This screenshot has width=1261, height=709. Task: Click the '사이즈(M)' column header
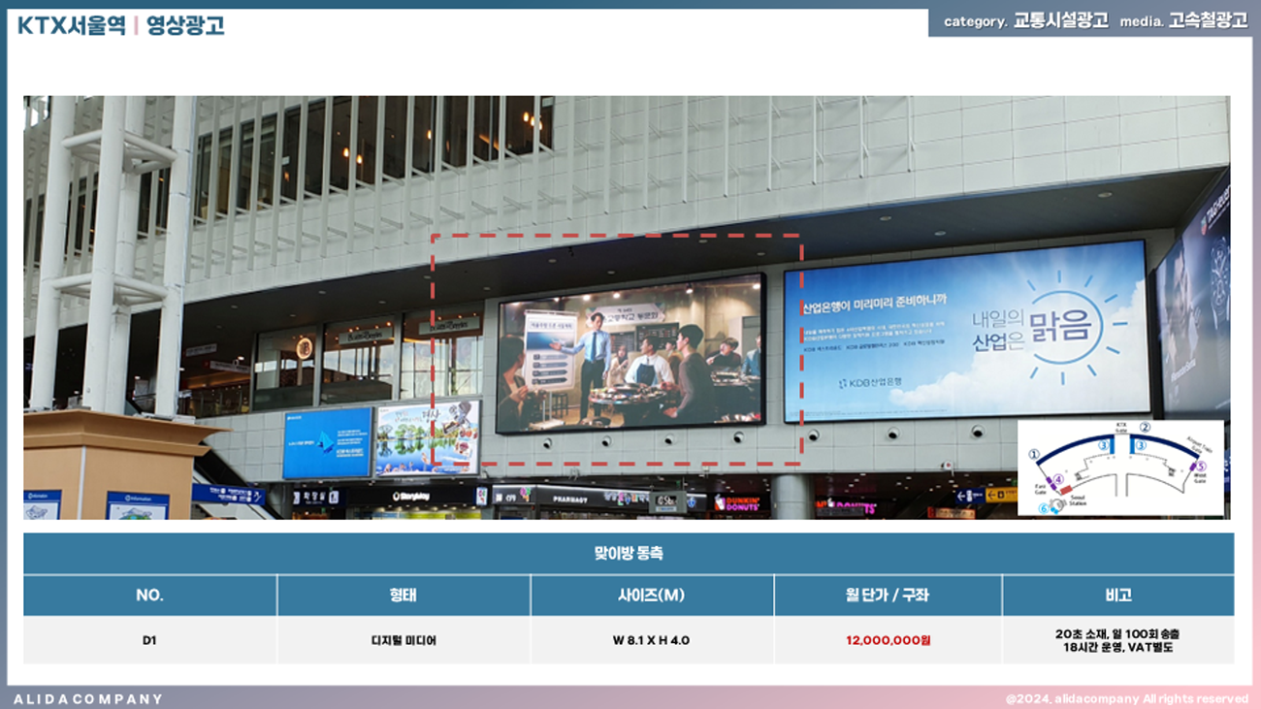(651, 595)
